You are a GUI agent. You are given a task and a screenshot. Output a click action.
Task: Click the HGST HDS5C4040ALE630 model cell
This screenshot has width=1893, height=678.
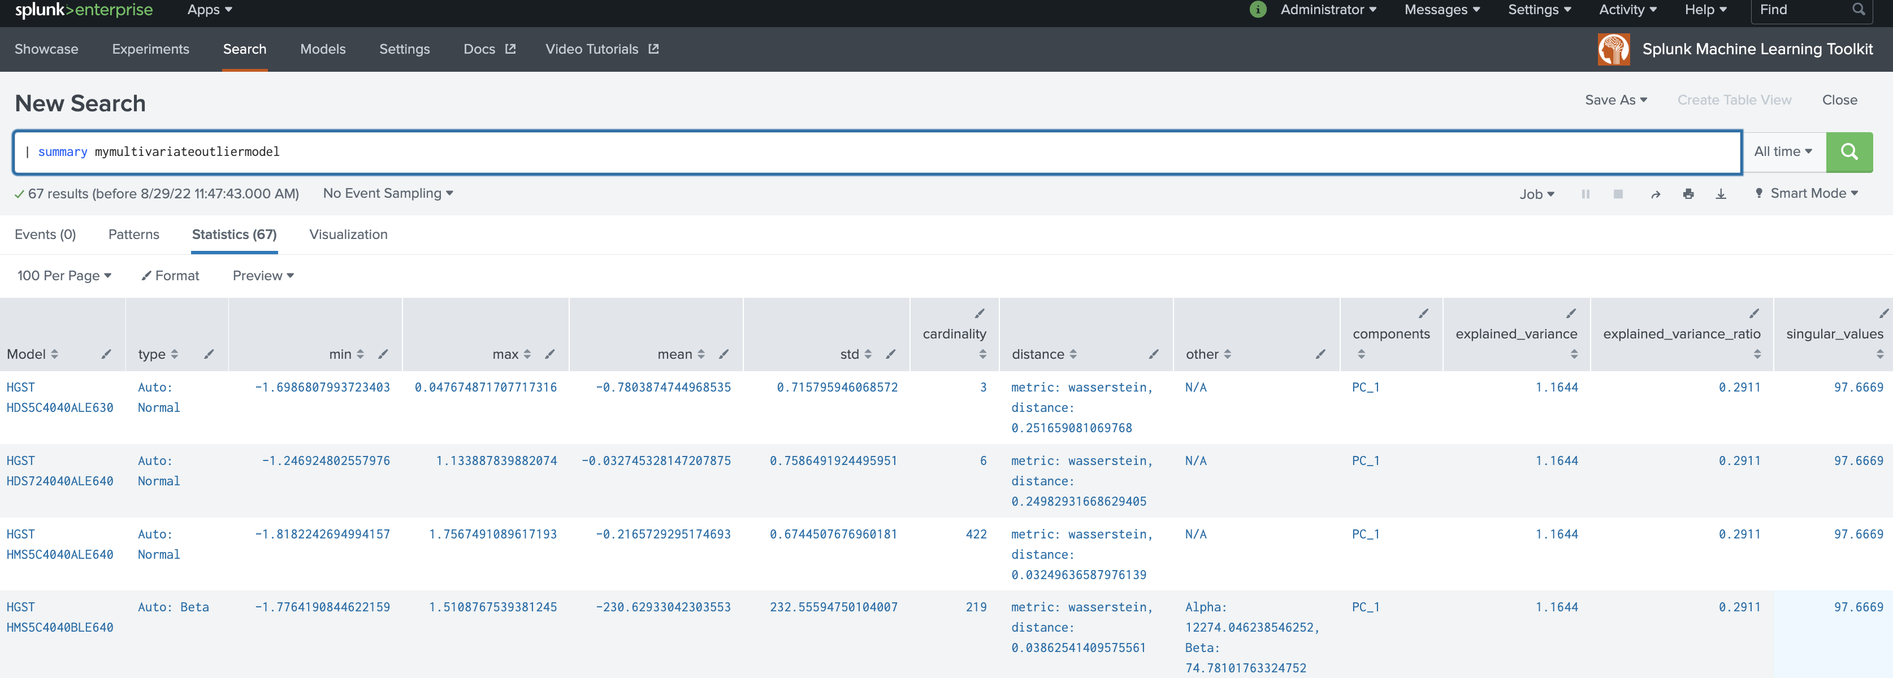coord(59,397)
